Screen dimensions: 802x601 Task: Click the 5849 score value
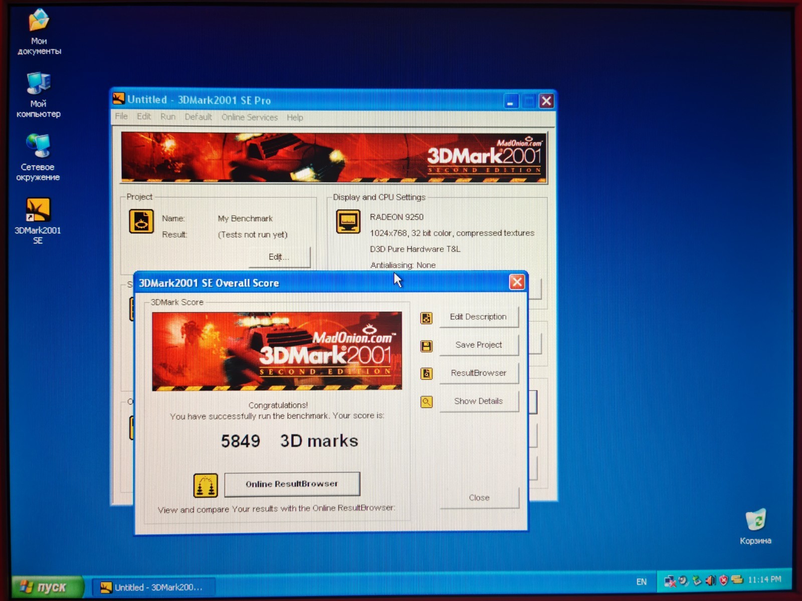[x=241, y=441]
